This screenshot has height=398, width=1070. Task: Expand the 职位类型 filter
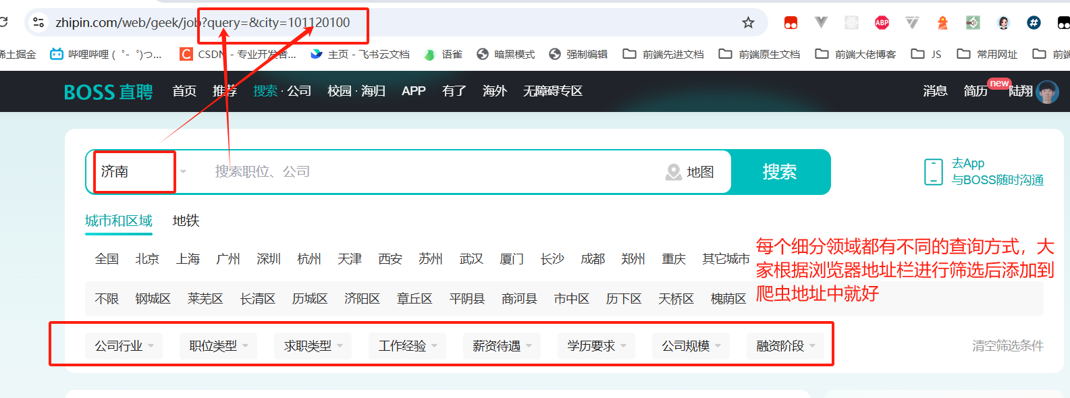click(x=219, y=346)
